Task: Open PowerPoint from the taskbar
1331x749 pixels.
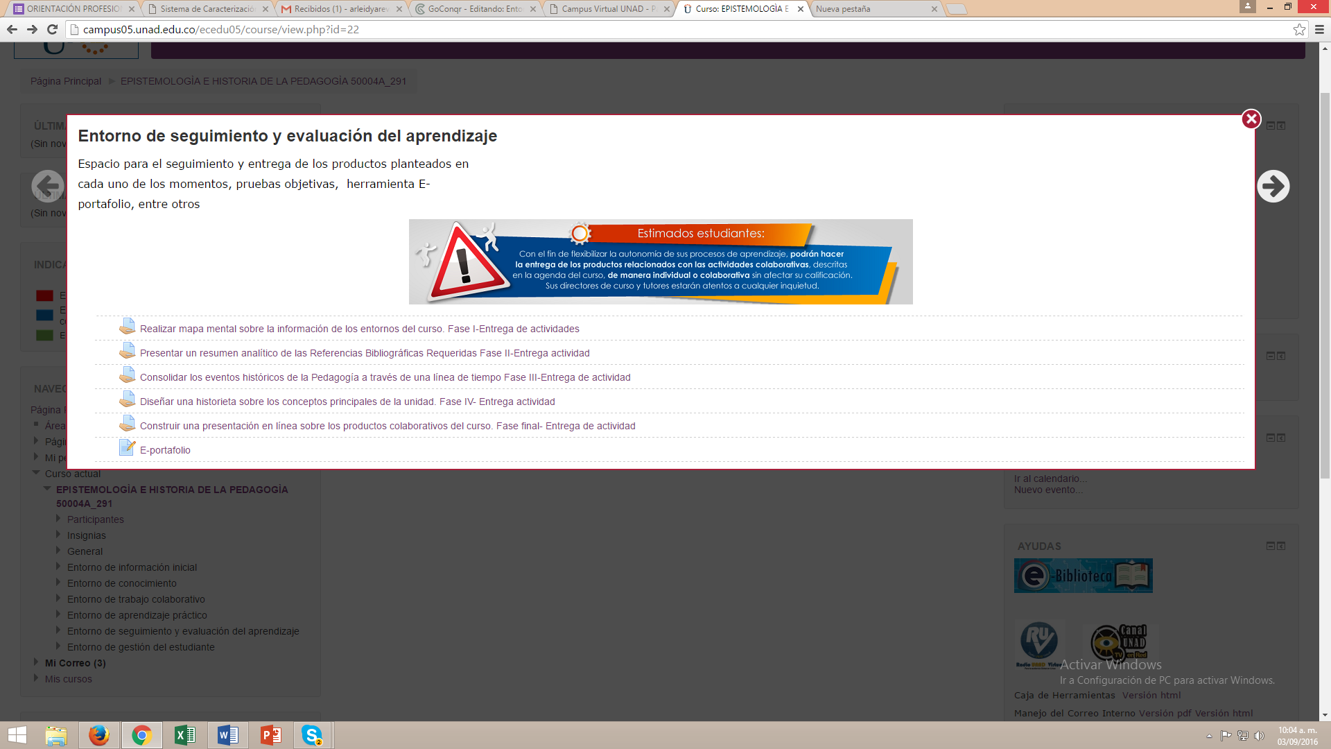Action: pyautogui.click(x=270, y=735)
